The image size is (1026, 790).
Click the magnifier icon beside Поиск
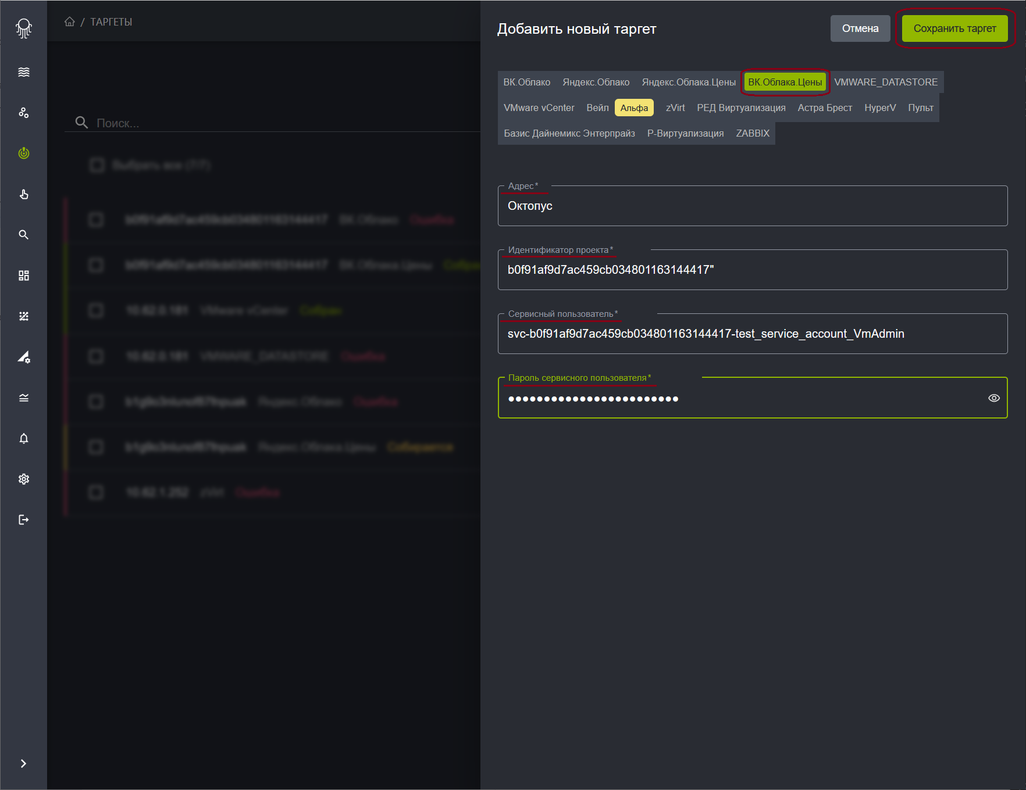pyautogui.click(x=81, y=123)
